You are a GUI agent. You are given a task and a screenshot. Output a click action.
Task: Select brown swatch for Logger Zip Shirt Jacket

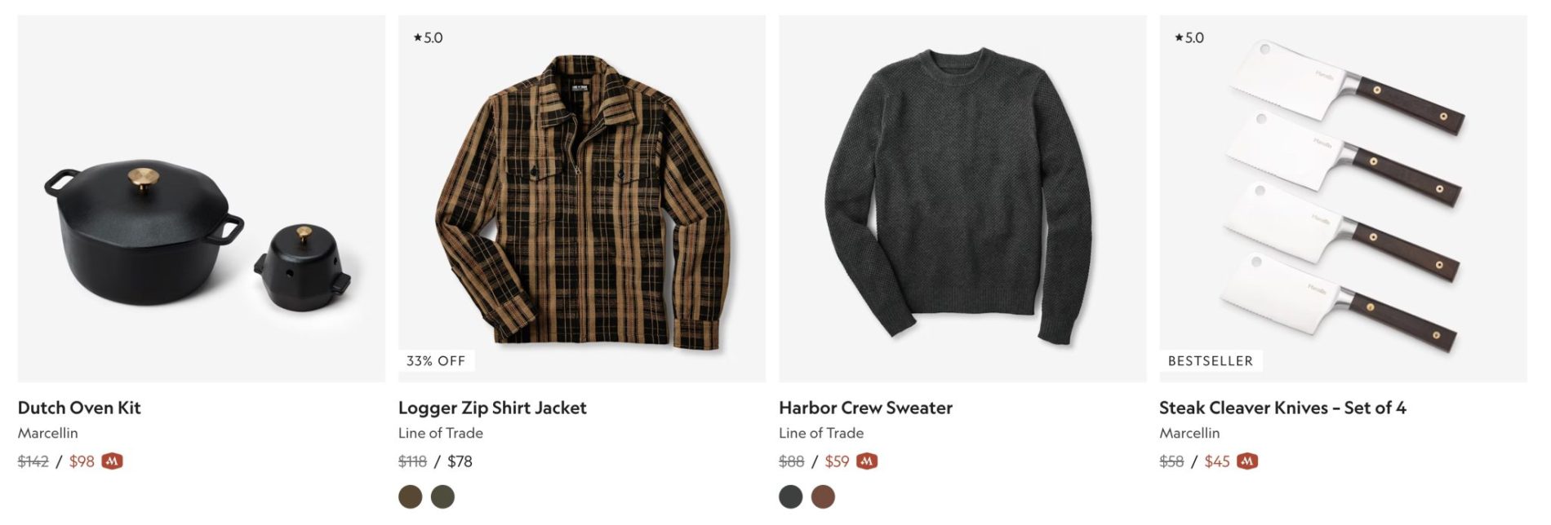click(411, 496)
